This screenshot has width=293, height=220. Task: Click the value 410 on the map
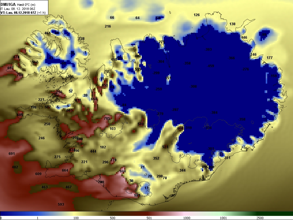pos(114,60)
